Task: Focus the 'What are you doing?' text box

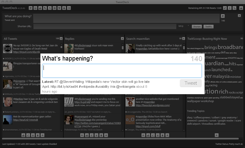Action: [x=126, y=19]
